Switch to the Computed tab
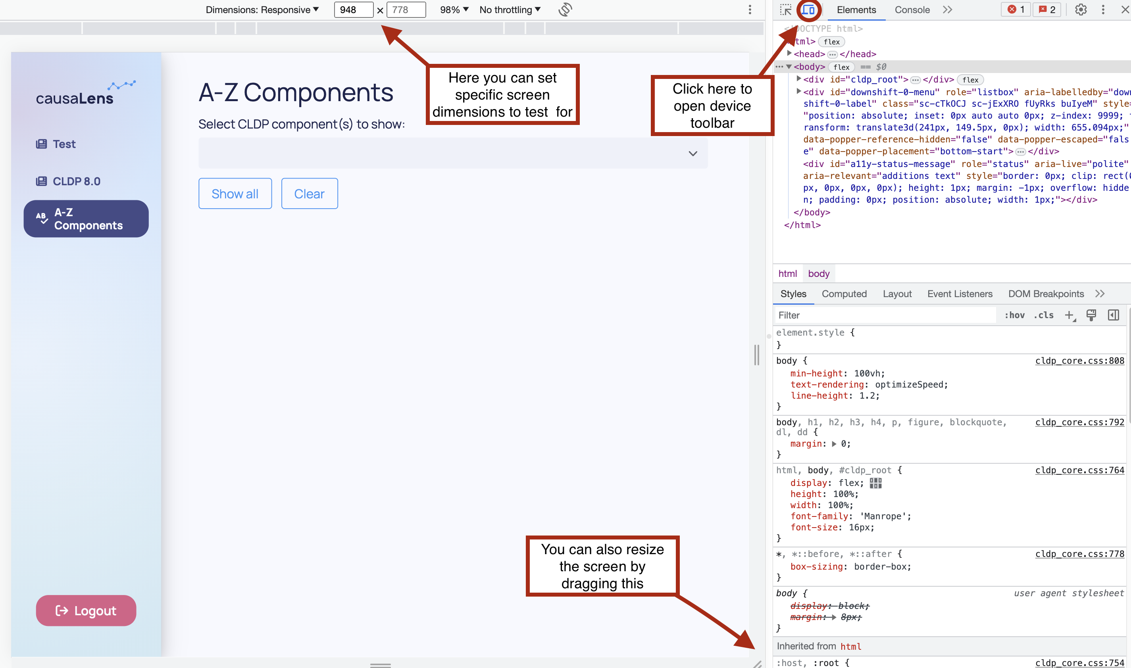The image size is (1131, 668). click(844, 294)
